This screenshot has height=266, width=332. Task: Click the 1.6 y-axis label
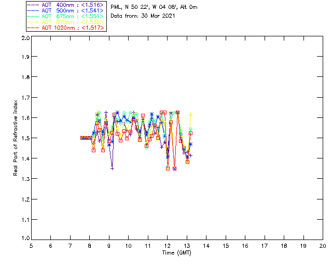(x=25, y=118)
